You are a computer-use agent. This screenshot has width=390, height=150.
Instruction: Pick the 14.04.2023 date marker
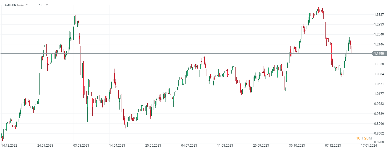point(117,145)
